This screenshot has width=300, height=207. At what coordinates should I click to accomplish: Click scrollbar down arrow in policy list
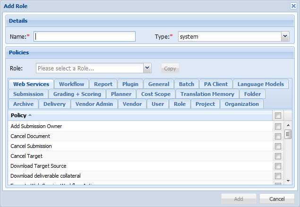point(288,184)
